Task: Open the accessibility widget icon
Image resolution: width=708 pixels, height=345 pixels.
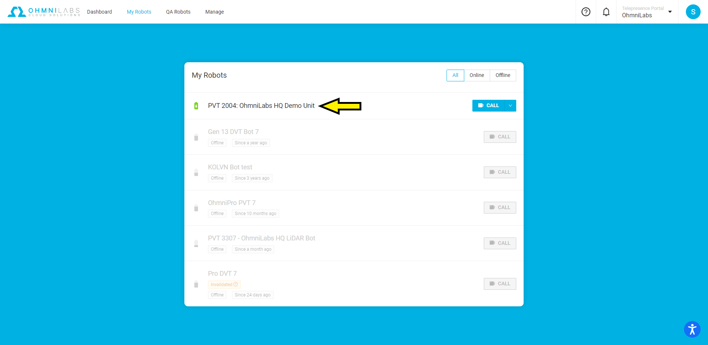Action: 692,329
